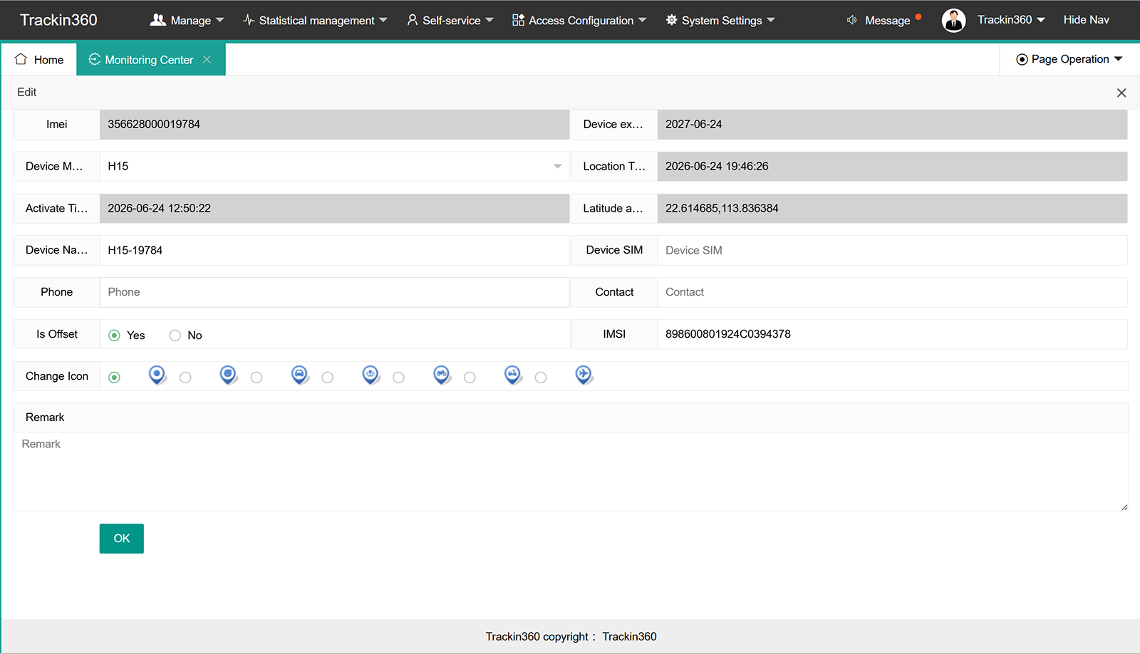This screenshot has width=1140, height=654.
Task: Click the Self-service person icon
Action: pyautogui.click(x=413, y=20)
